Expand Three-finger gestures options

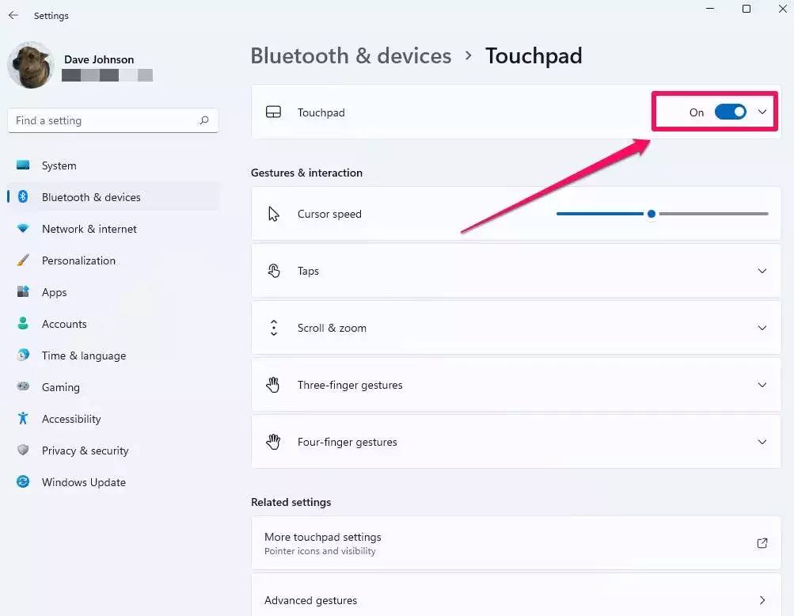762,385
